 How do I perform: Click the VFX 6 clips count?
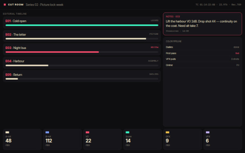coord(207,141)
